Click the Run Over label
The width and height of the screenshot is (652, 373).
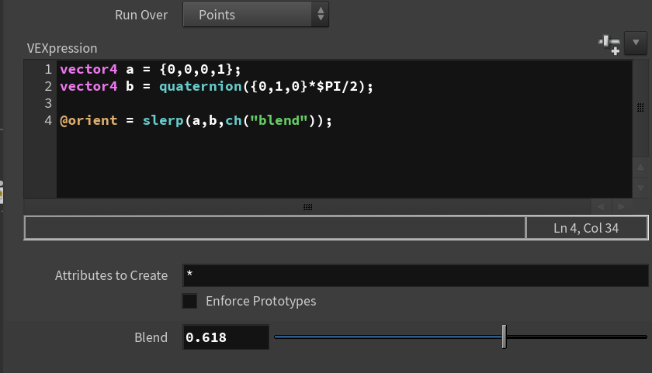click(141, 15)
